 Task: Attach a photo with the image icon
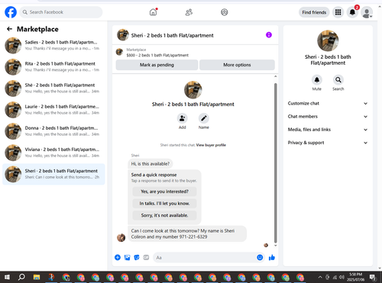127,258
